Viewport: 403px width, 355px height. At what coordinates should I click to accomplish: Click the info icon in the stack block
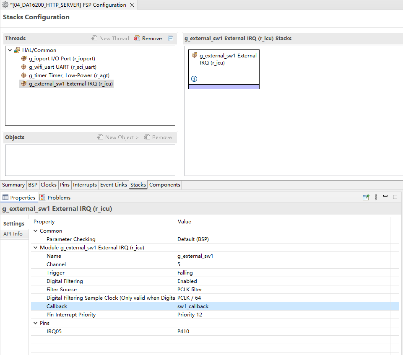tap(194, 79)
